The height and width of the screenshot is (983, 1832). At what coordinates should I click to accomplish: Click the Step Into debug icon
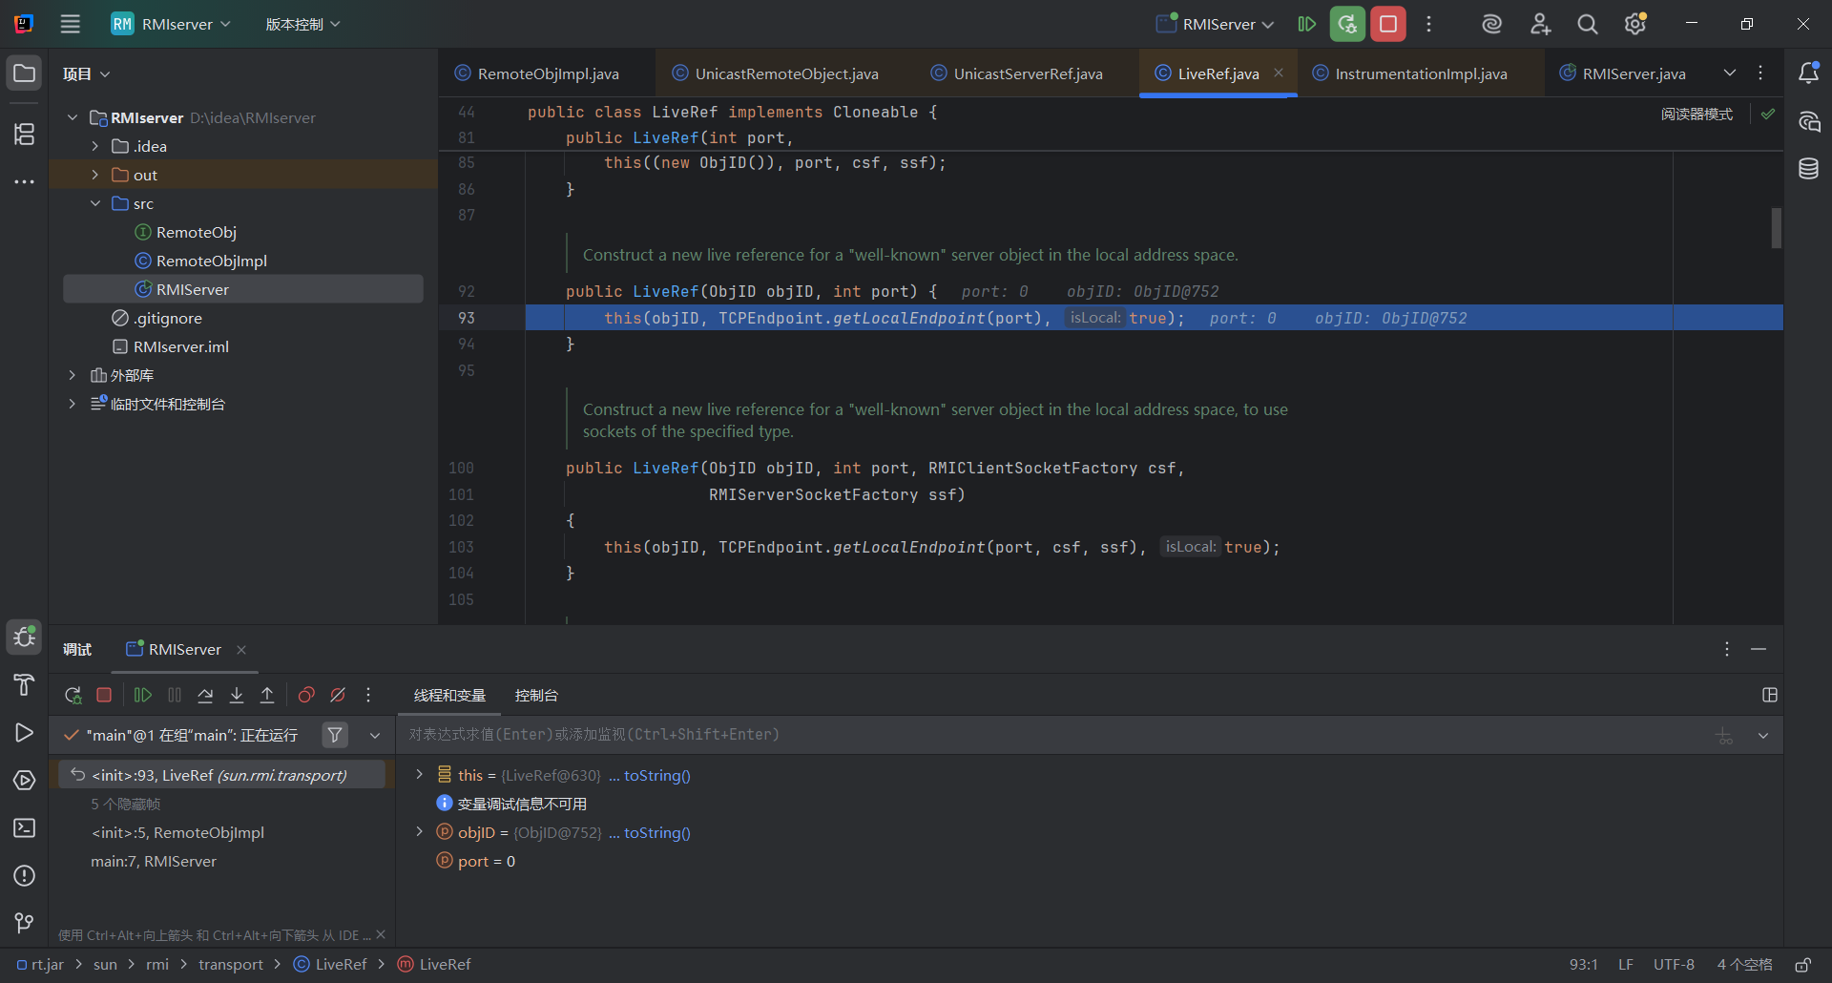click(x=237, y=696)
